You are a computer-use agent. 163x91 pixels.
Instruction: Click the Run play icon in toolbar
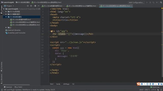click(147, 2)
